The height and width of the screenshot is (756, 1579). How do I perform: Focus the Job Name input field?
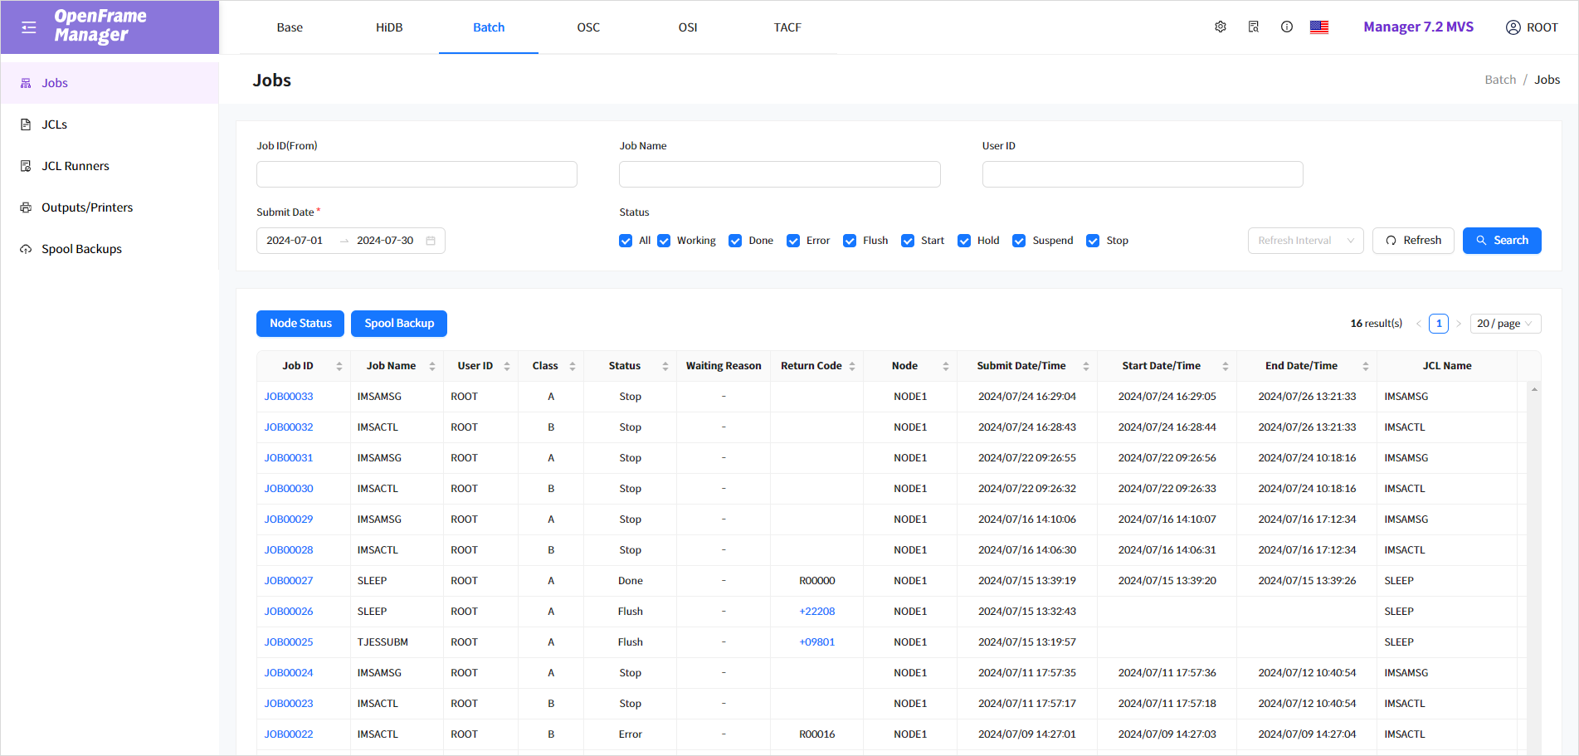point(780,174)
